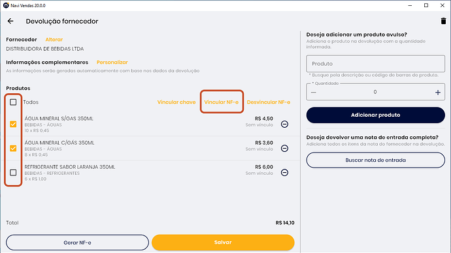Select Desvincular NF-e option

pos(269,102)
